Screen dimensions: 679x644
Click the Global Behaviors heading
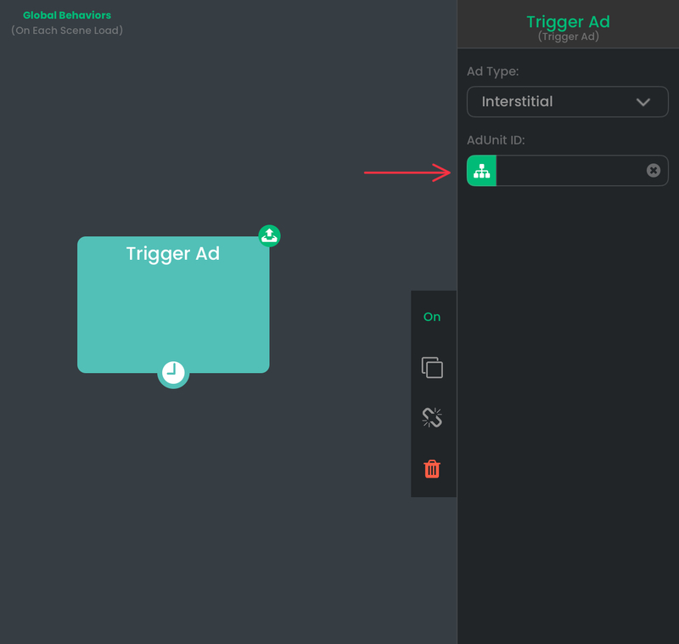point(67,15)
